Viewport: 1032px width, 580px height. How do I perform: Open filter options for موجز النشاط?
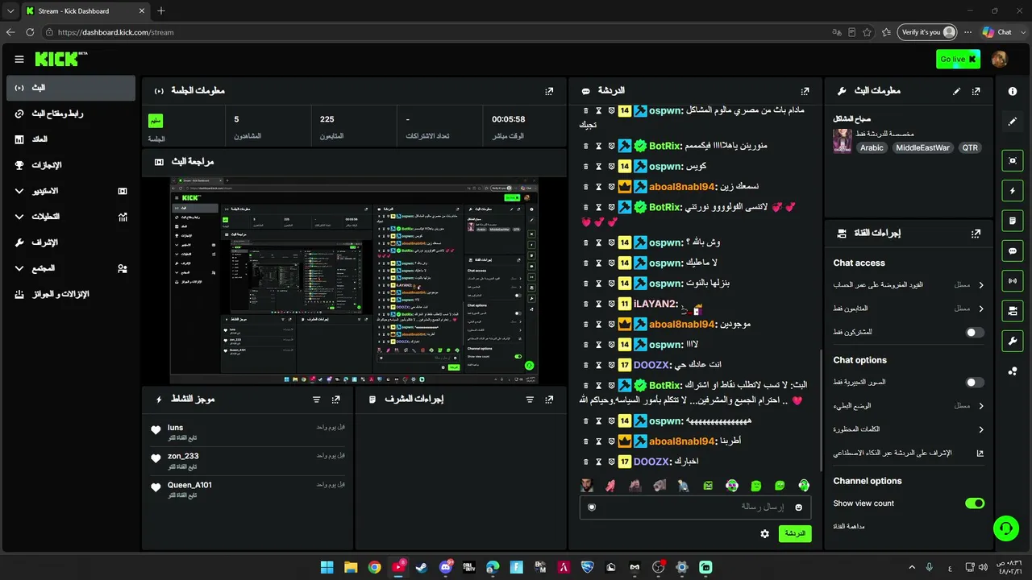click(317, 400)
